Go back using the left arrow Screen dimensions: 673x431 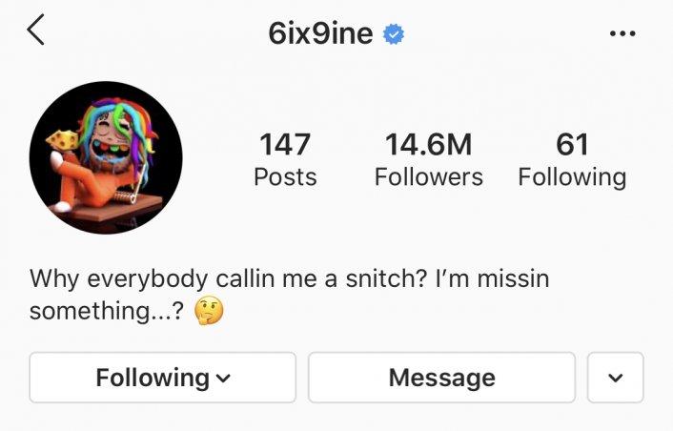point(35,30)
